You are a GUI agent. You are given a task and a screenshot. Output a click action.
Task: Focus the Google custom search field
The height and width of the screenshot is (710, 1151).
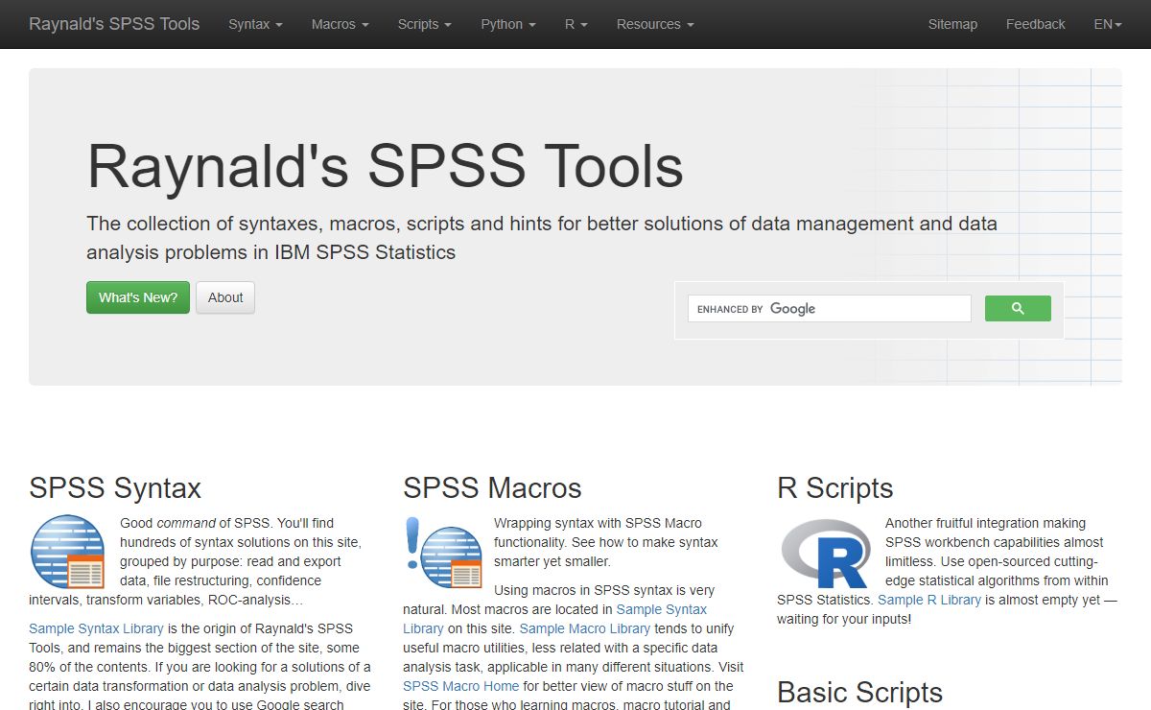point(830,308)
